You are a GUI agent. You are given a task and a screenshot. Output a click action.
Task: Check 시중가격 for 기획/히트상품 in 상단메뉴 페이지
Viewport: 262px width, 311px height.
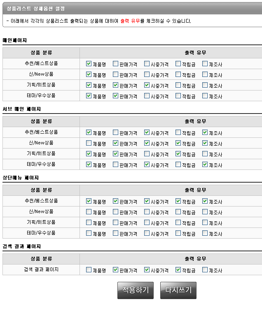[147, 223]
